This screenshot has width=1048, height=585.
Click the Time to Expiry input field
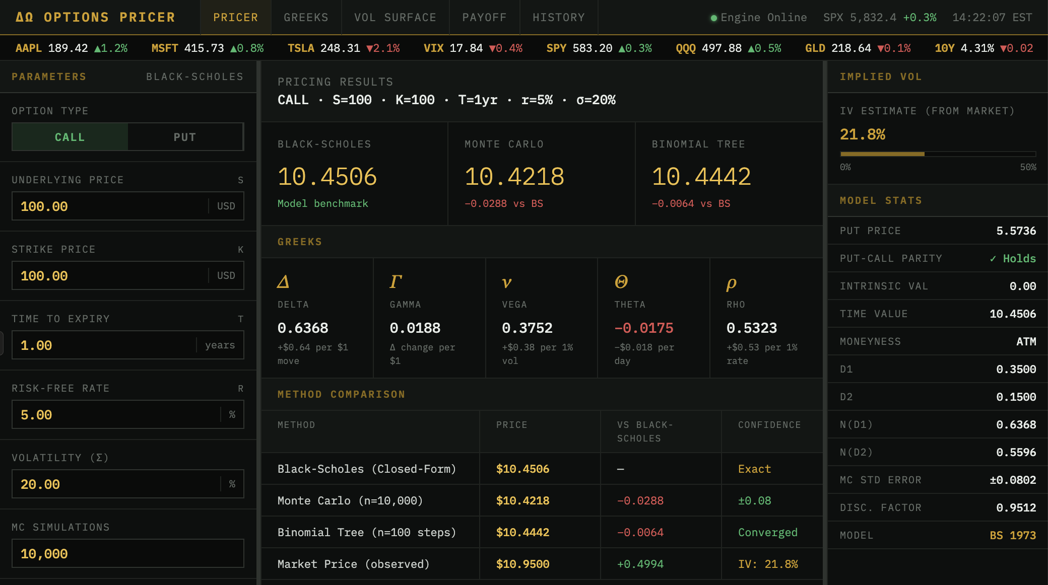128,345
